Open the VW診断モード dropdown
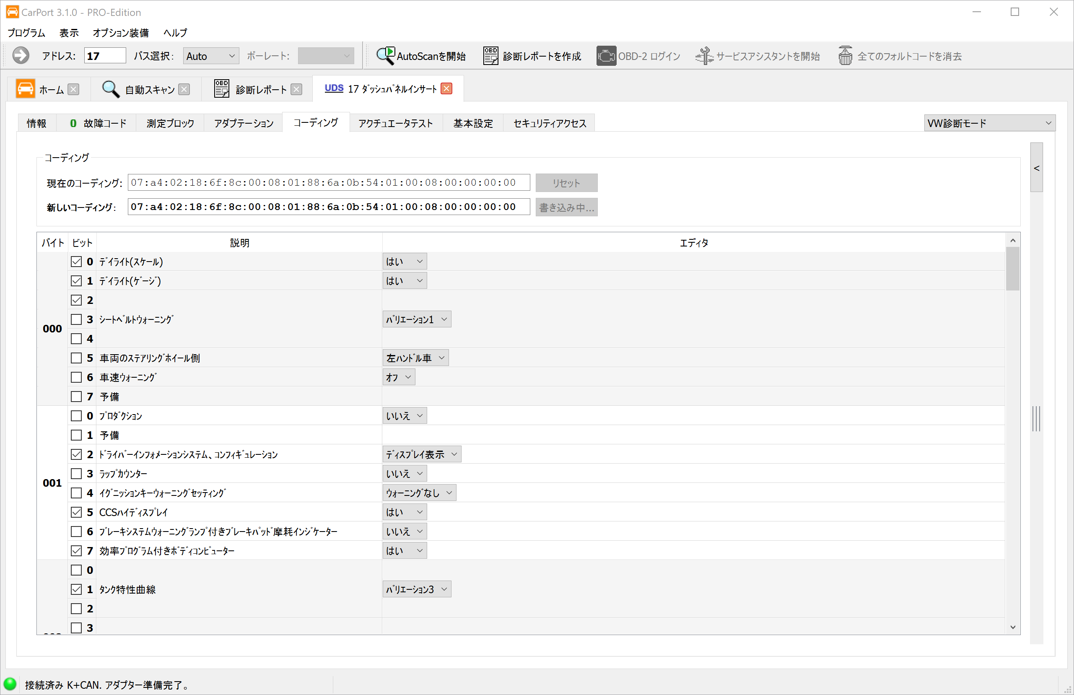This screenshot has width=1074, height=695. pos(989,123)
